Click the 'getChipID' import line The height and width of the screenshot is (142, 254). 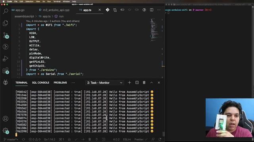37,66
